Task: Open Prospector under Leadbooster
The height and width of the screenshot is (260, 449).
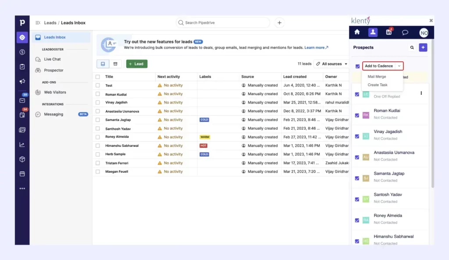Action: point(53,70)
